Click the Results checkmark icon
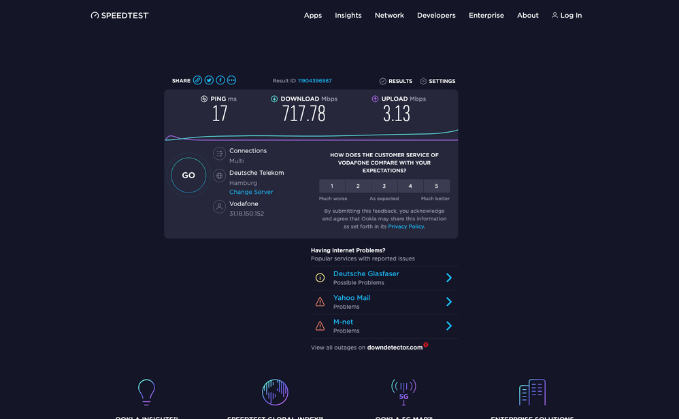The image size is (679, 419). [383, 81]
